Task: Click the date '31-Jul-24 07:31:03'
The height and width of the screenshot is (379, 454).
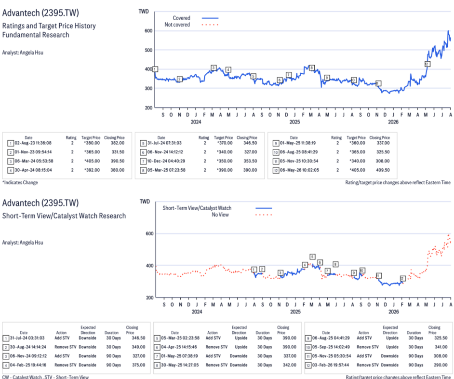Action: (164, 143)
